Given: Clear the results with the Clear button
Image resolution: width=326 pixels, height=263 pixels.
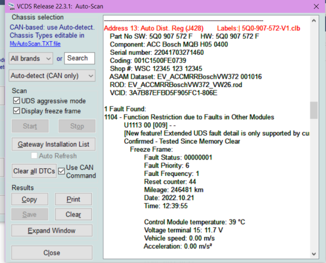Looking at the screenshot, I should coord(73,214).
